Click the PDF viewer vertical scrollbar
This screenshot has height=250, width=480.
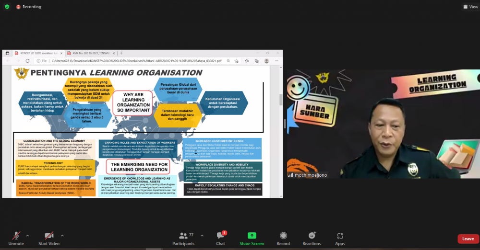(281, 100)
